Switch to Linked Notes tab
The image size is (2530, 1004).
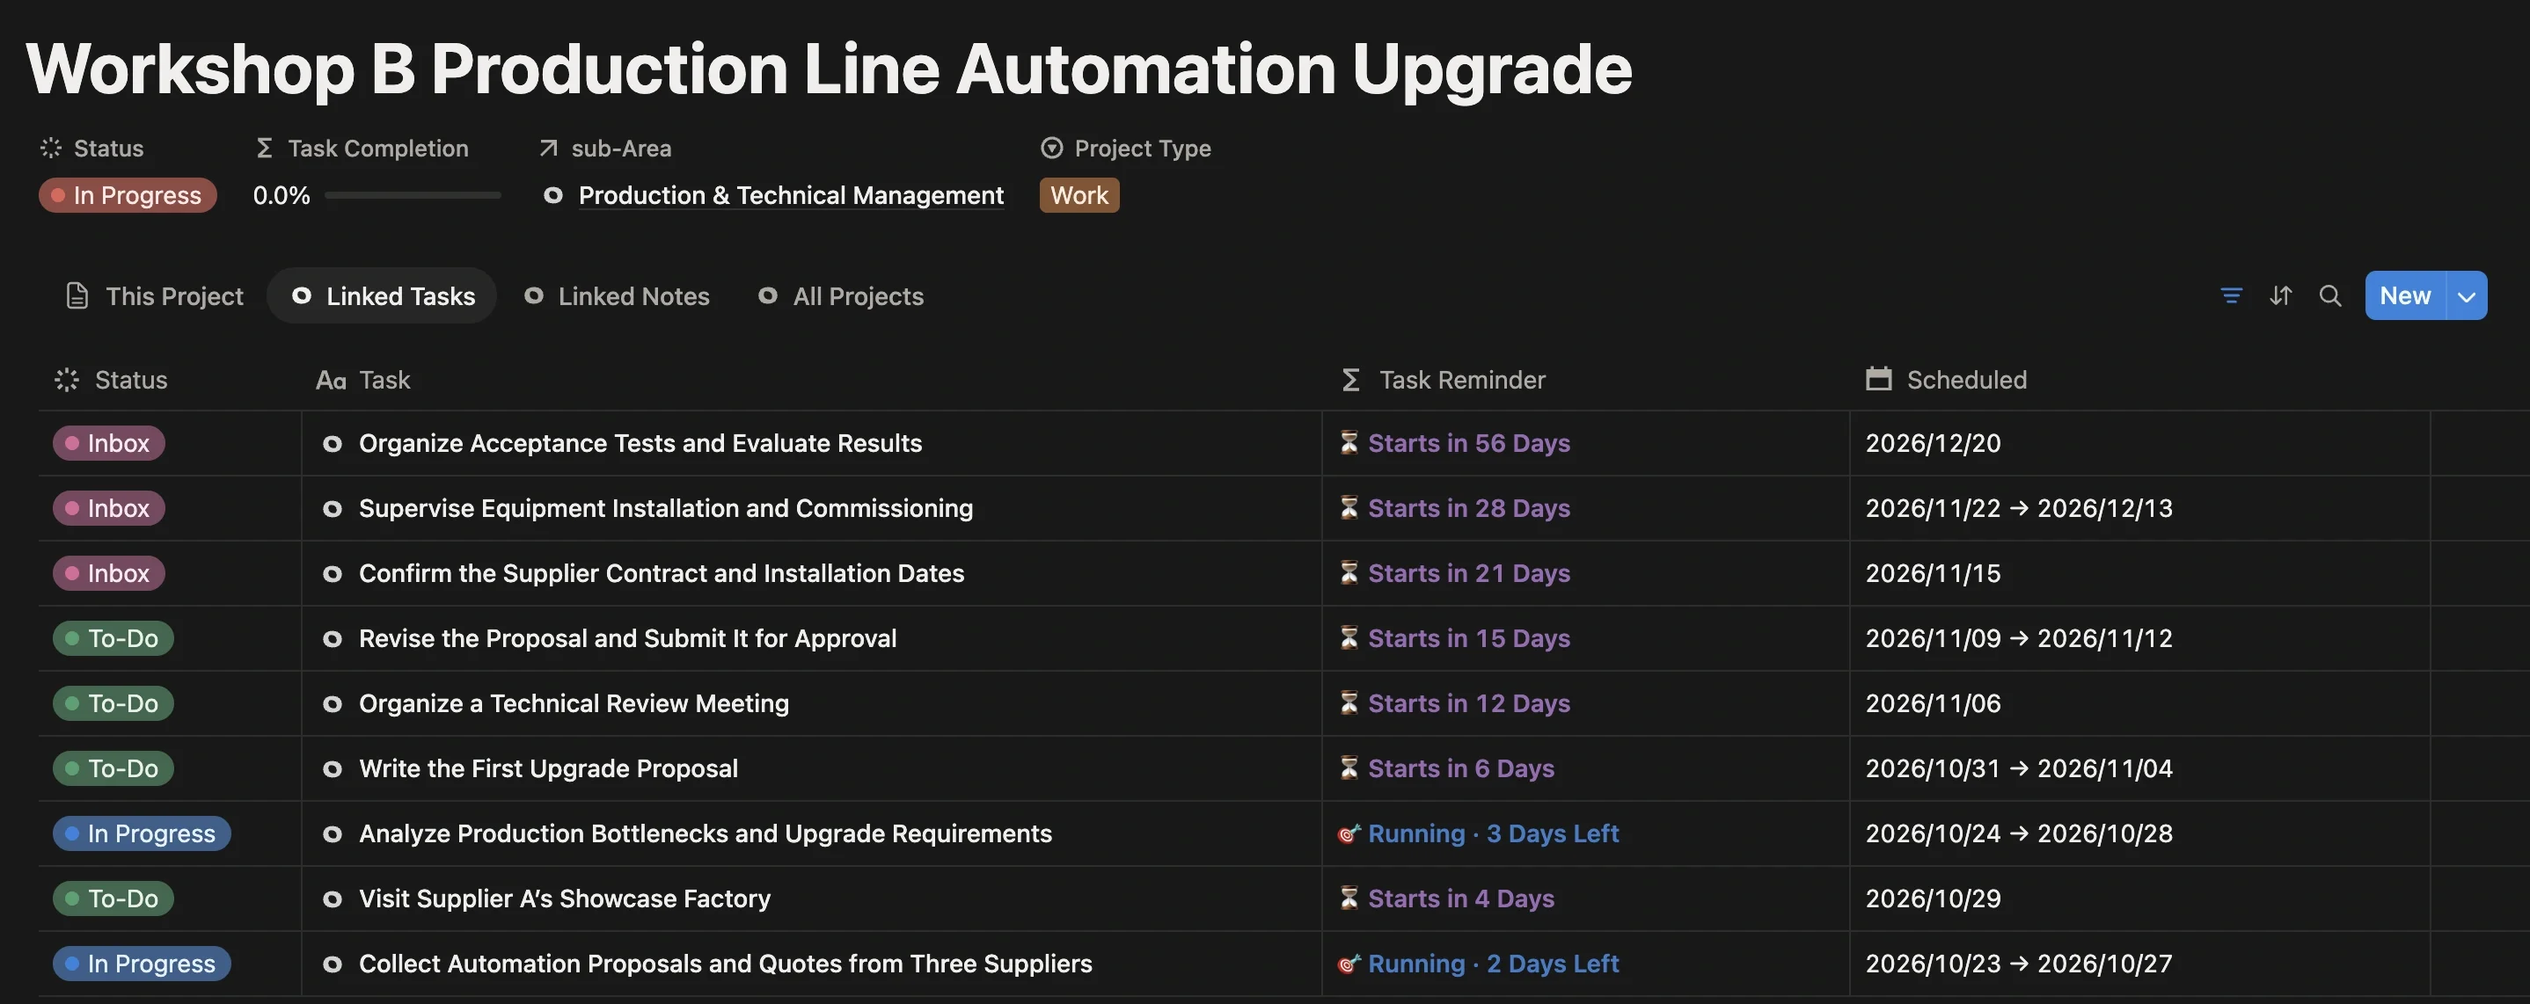point(617,295)
